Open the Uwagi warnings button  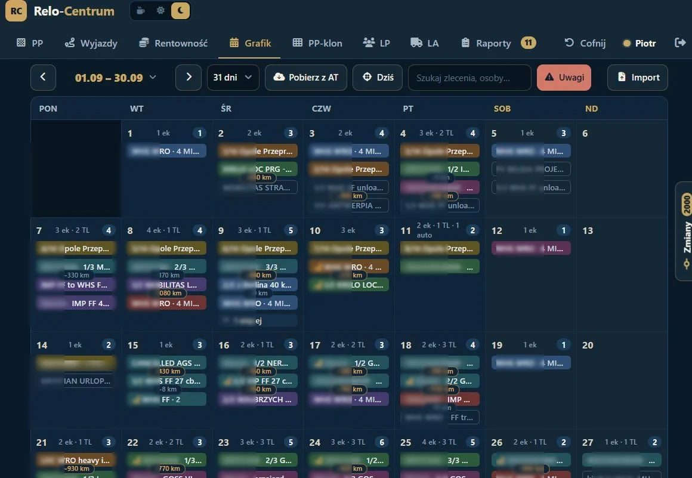click(x=564, y=78)
